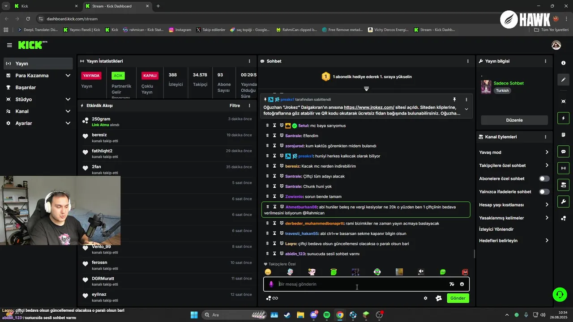Select Yayın in the sidebar
The height and width of the screenshot is (322, 573).
pyautogui.click(x=38, y=64)
